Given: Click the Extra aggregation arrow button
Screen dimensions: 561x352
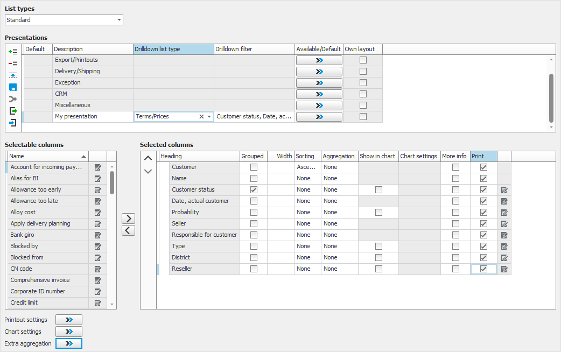Looking at the screenshot, I should [69, 343].
